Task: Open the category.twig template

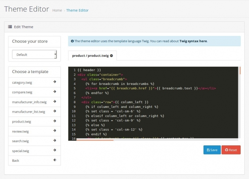Action: click(x=34, y=82)
